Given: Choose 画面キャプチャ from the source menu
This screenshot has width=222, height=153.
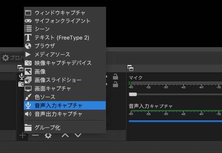Looking at the screenshot, I should tap(65, 88).
